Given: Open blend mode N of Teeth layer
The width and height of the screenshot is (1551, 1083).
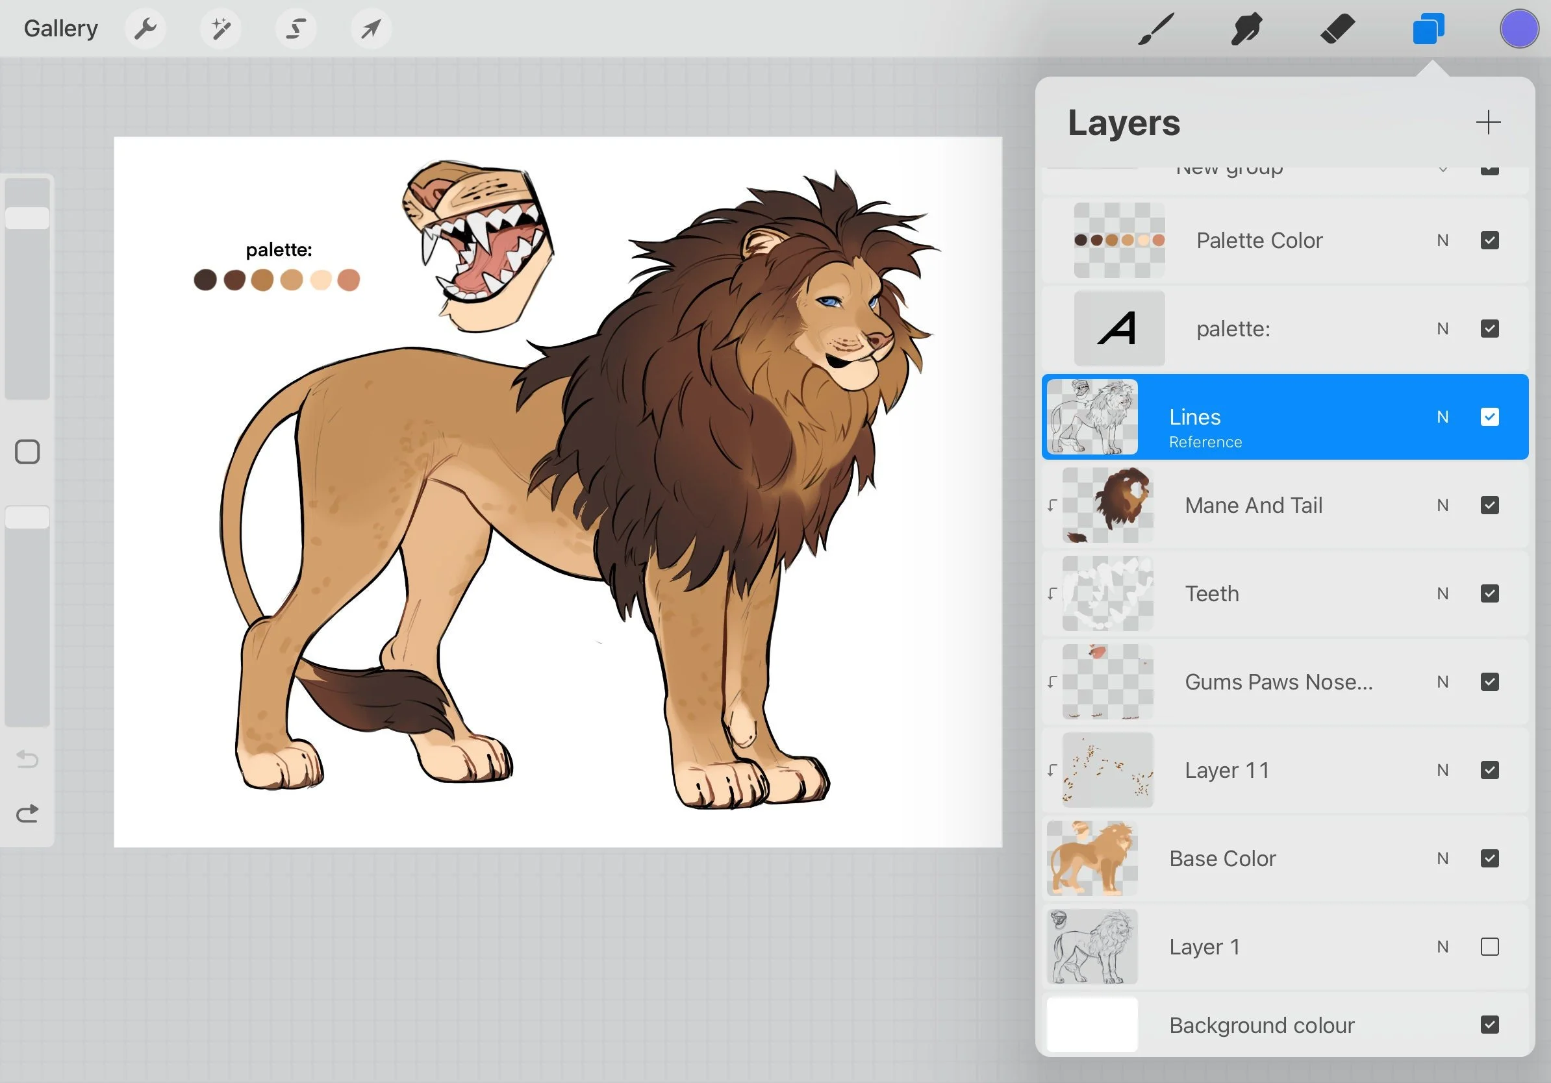Looking at the screenshot, I should click(x=1443, y=593).
